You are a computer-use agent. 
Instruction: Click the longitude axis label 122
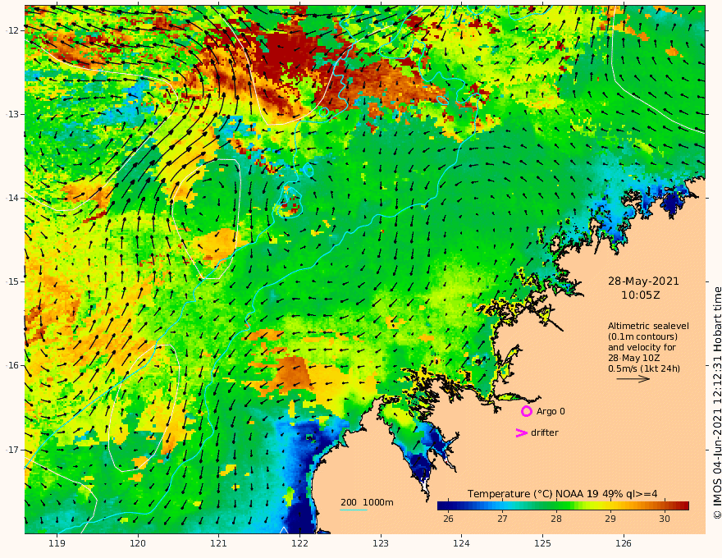299,544
